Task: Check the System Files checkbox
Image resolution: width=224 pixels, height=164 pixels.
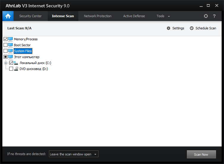Action: point(5,51)
